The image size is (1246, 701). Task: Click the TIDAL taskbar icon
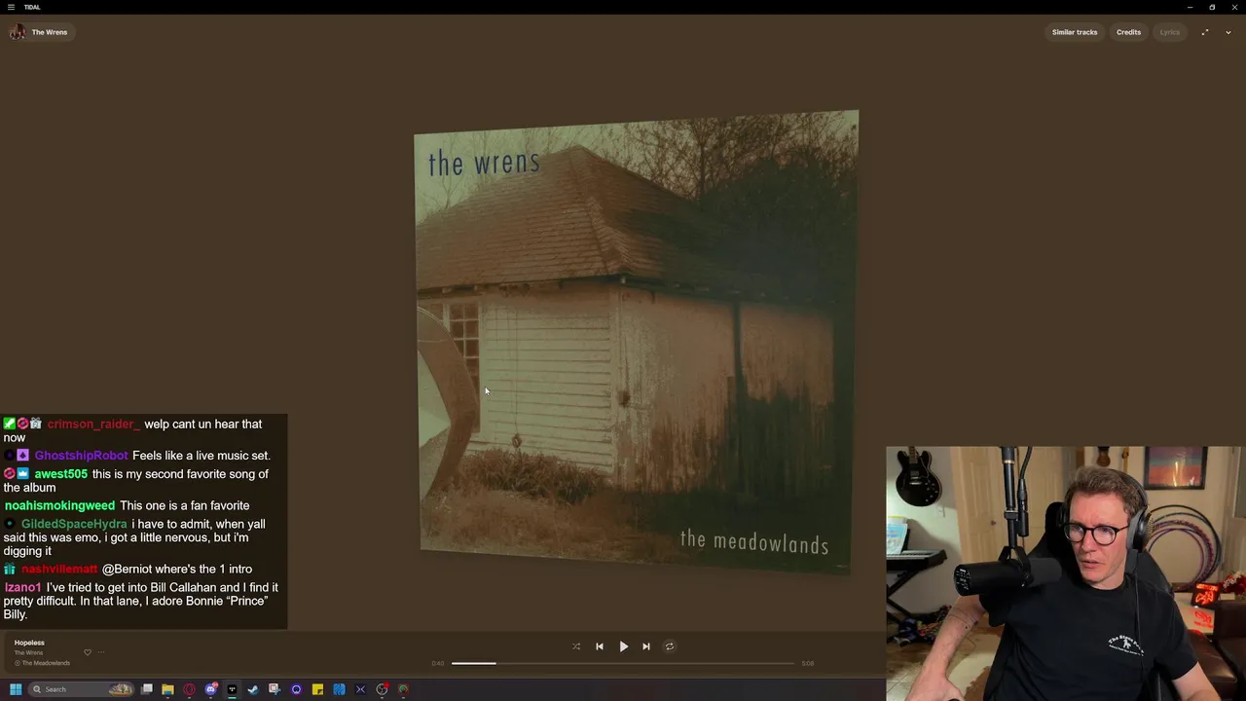(232, 689)
